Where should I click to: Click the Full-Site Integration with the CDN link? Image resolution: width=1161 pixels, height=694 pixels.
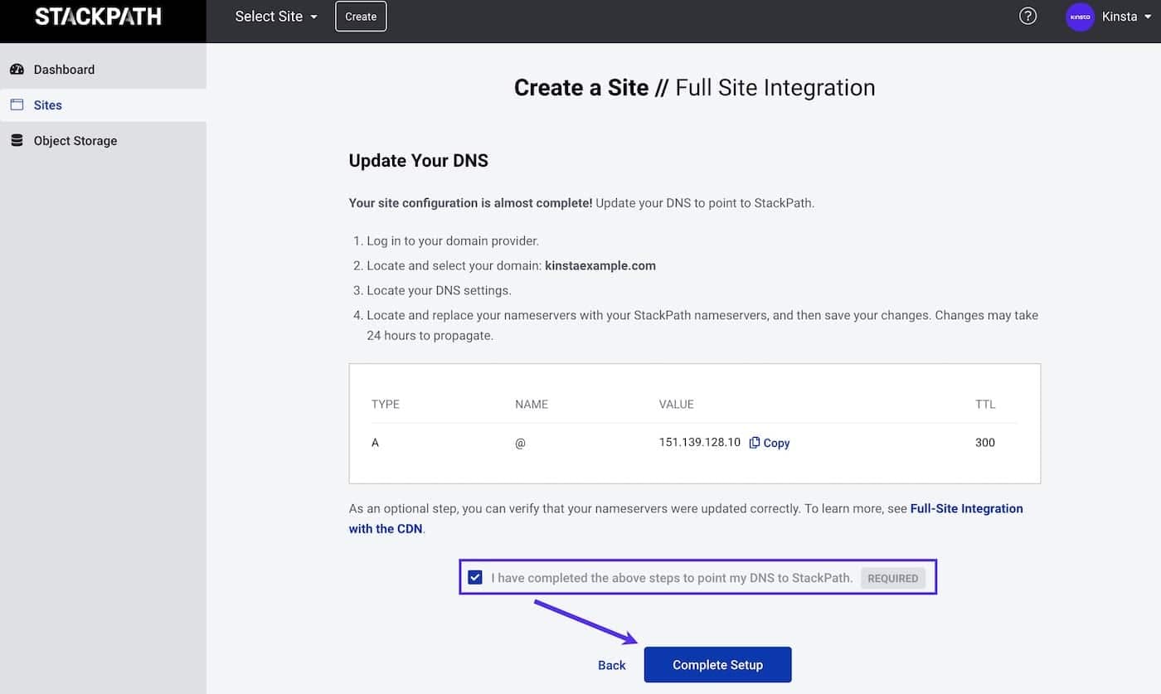coord(966,508)
